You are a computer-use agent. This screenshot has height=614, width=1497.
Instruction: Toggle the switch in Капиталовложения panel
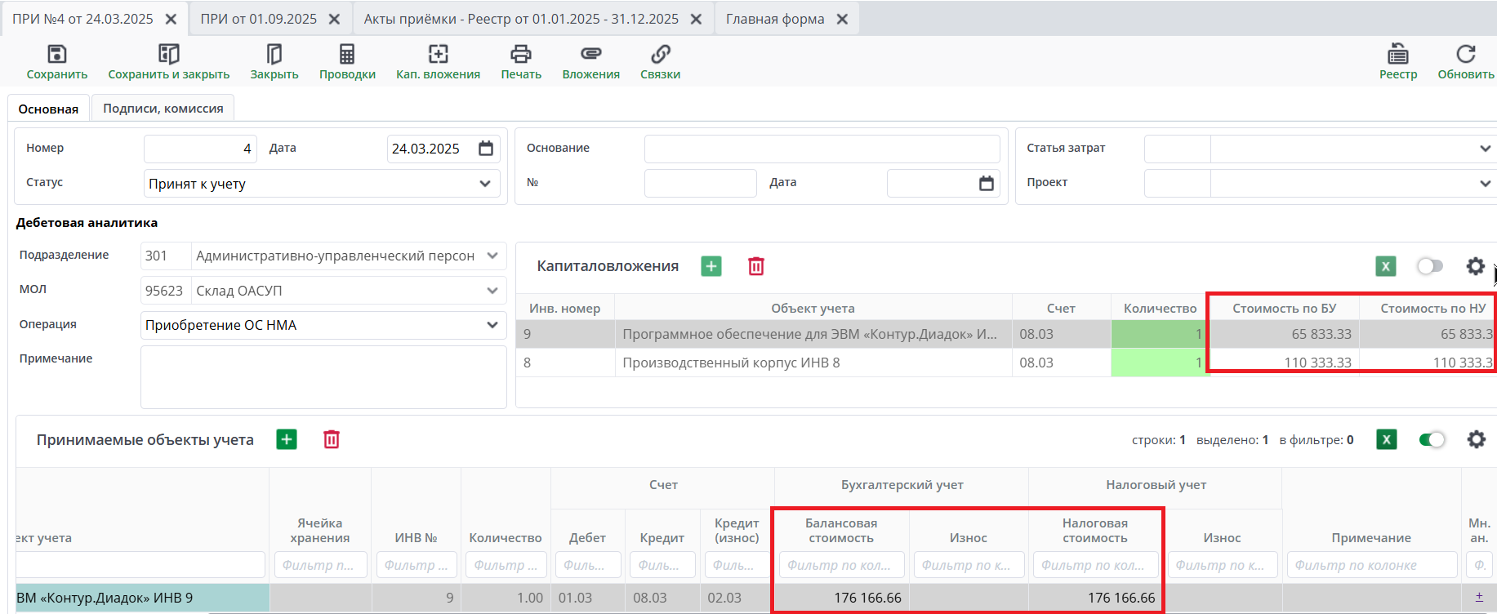tap(1430, 266)
